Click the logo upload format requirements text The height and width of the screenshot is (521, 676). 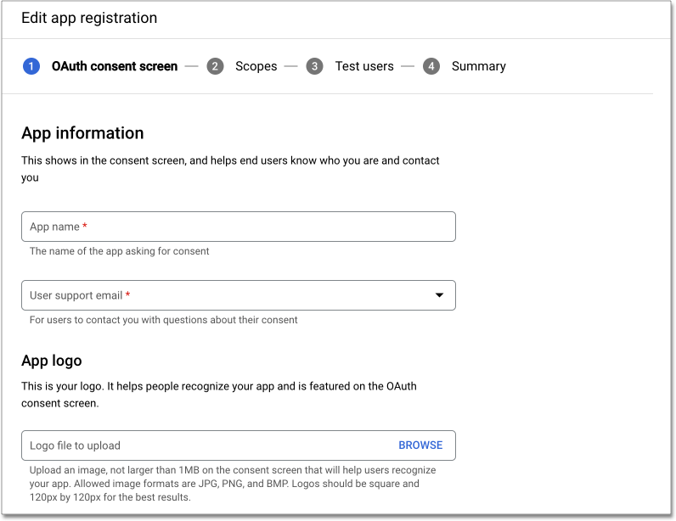(232, 484)
